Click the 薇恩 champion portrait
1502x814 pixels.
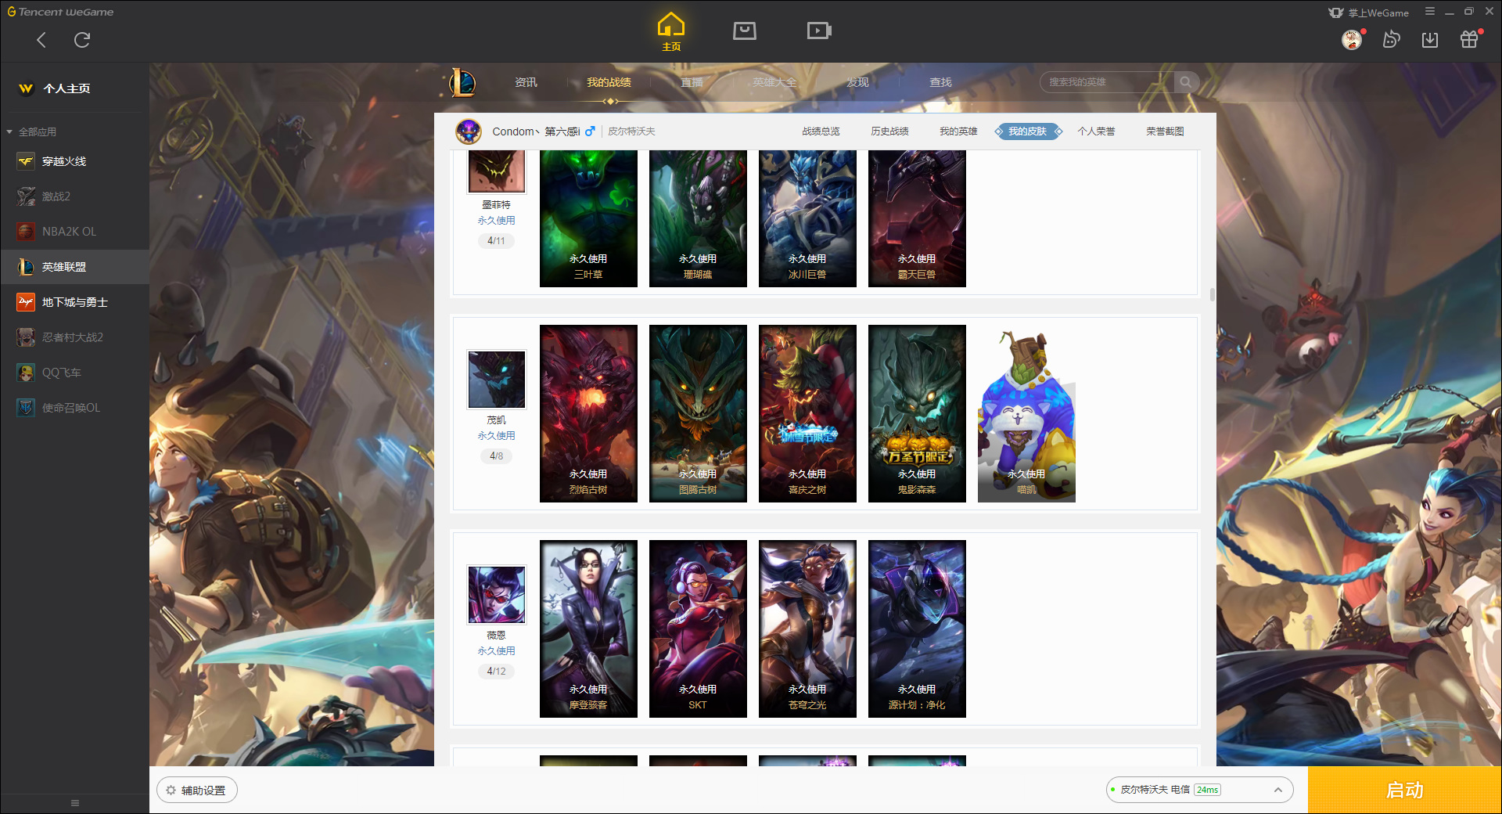point(497,595)
